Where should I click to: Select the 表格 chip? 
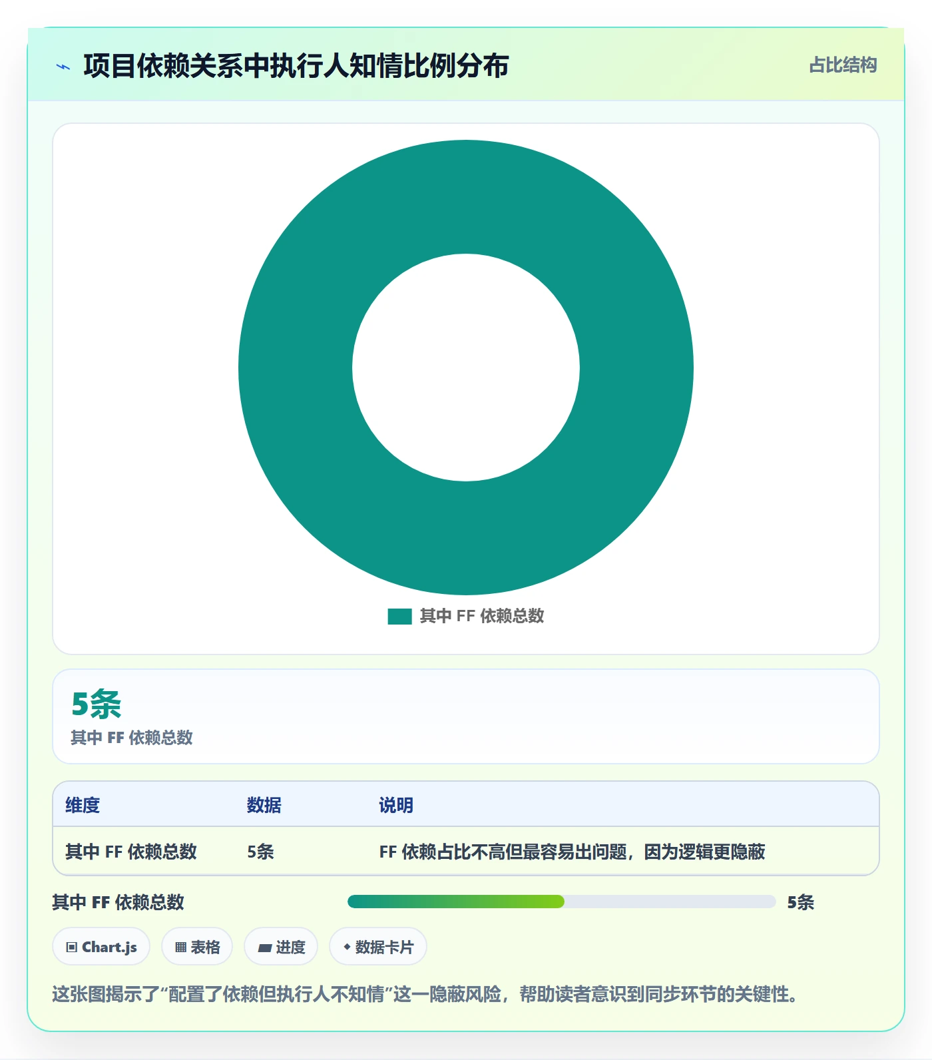click(197, 947)
